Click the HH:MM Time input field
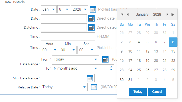182x102 pixels. [68, 36]
